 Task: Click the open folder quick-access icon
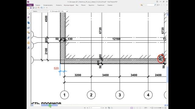(28, 8)
